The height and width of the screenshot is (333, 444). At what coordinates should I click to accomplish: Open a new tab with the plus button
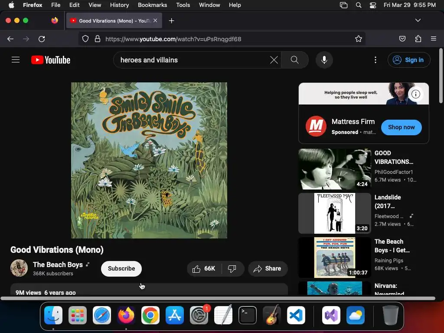click(171, 21)
